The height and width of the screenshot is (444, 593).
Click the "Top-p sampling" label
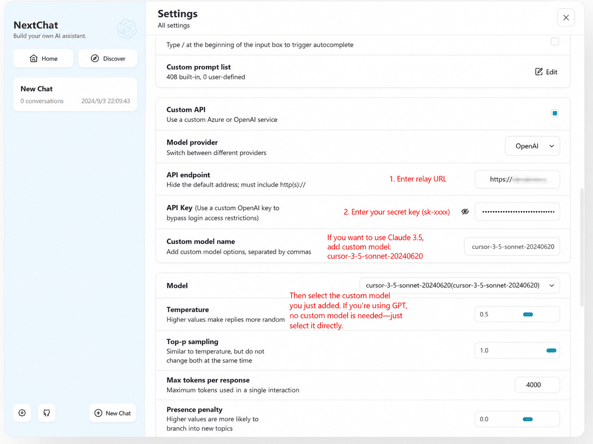coord(192,342)
